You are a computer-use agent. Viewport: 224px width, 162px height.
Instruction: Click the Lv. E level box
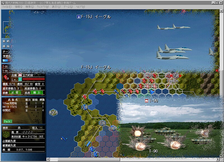[x=20, y=80]
